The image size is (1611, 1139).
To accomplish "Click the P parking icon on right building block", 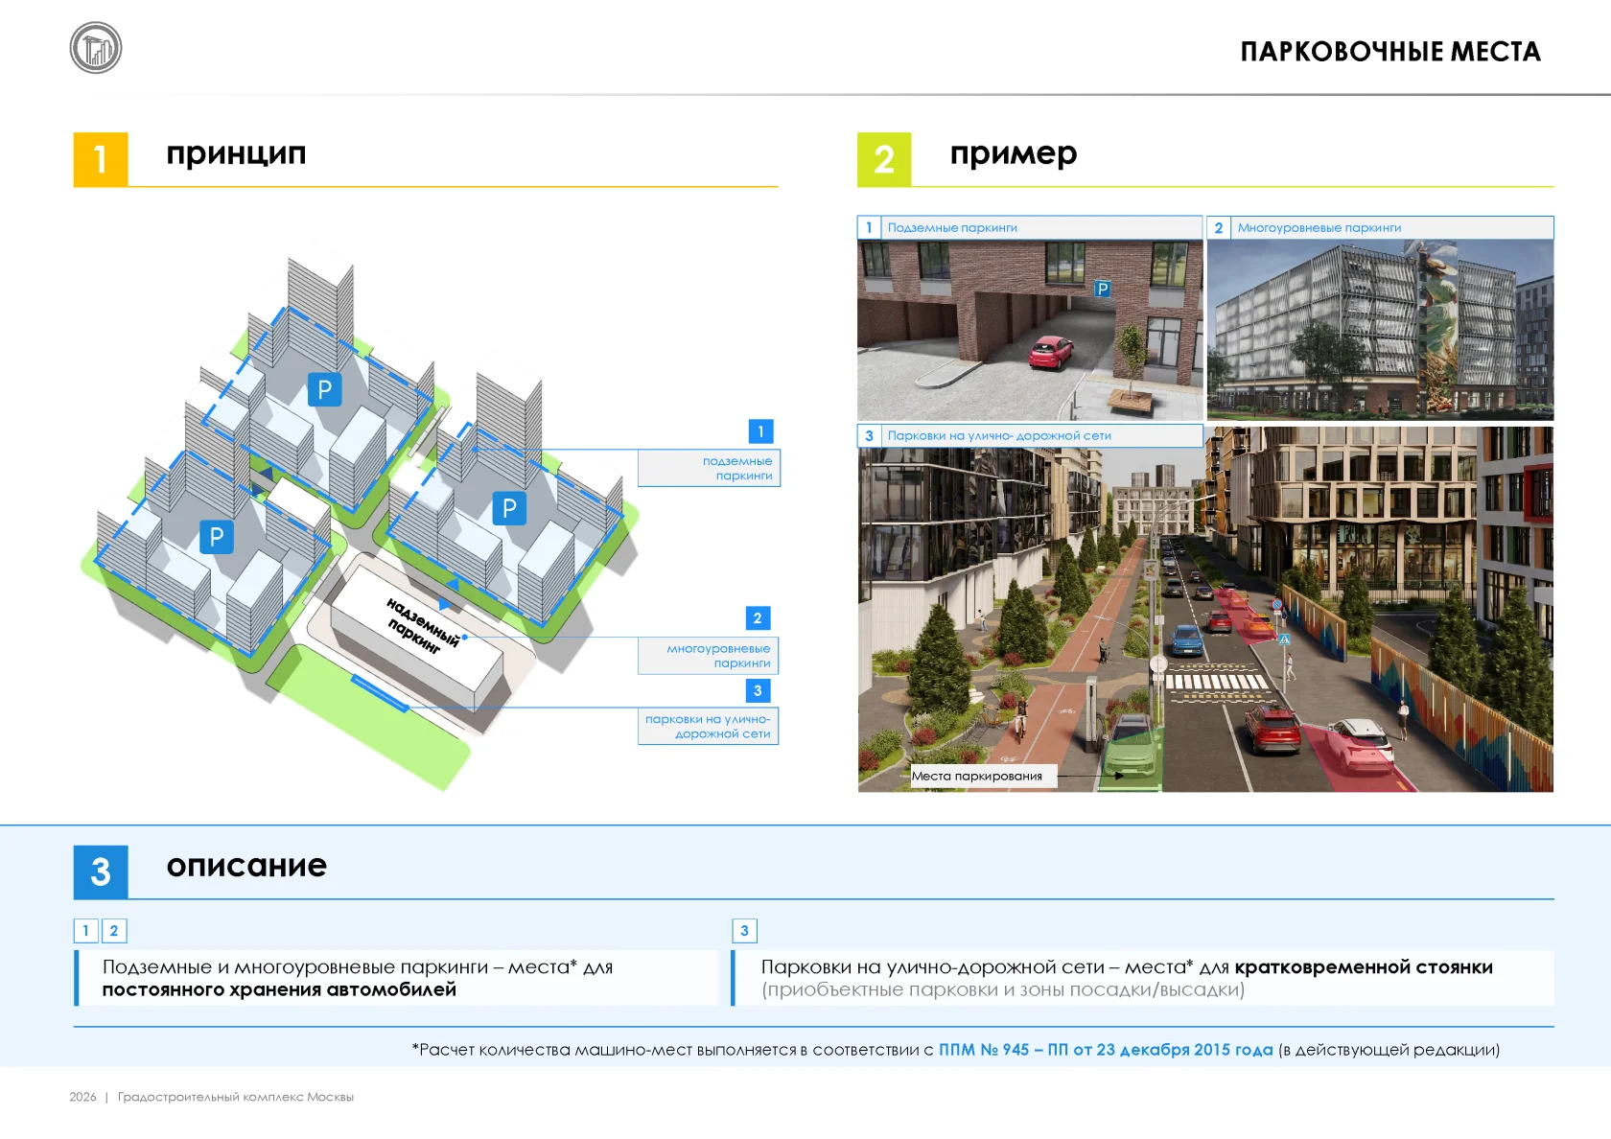I will click(x=509, y=508).
